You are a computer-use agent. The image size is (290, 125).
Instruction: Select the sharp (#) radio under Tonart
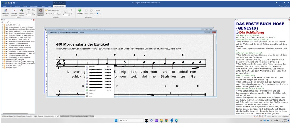pos(33,10)
